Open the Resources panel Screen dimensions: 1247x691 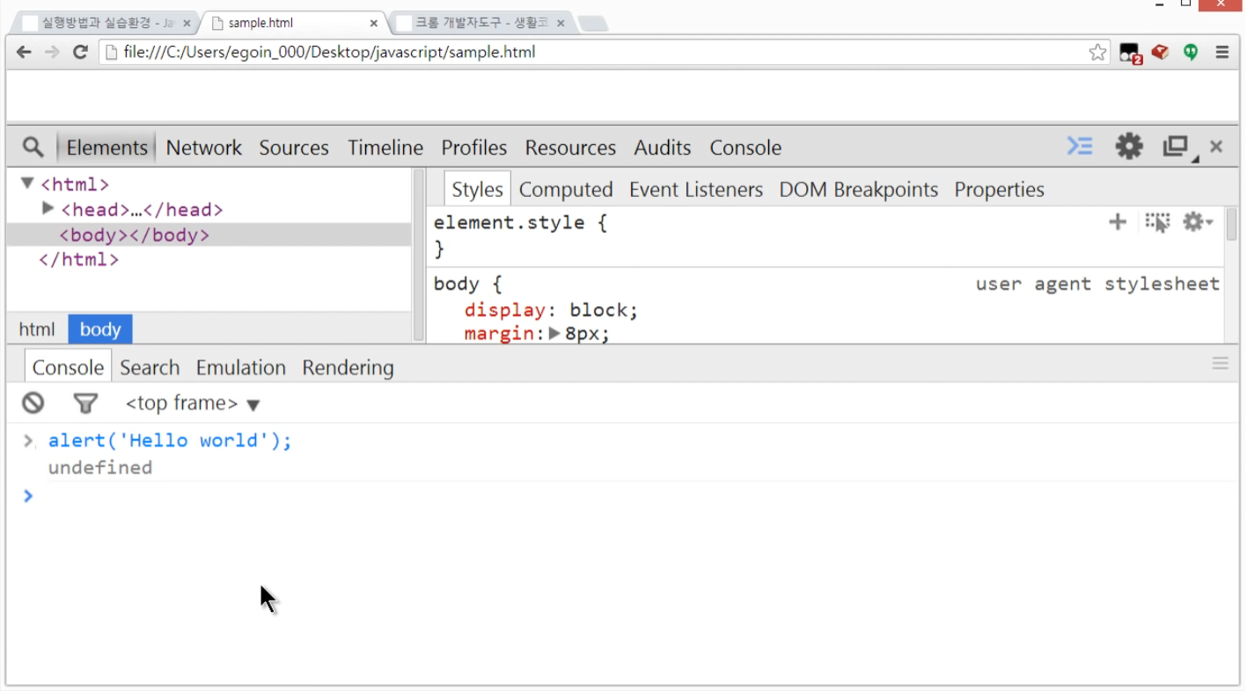click(570, 147)
